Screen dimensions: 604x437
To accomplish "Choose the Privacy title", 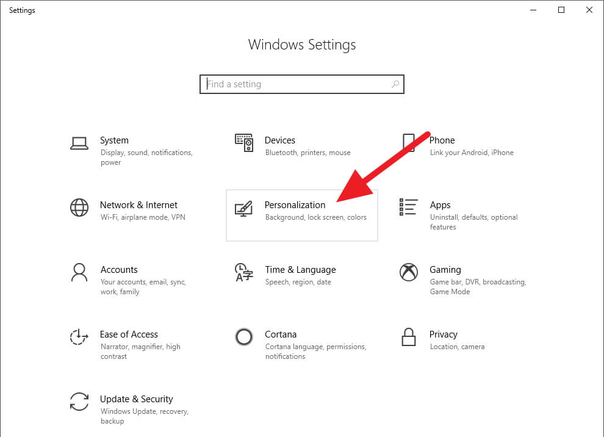I will coord(444,334).
